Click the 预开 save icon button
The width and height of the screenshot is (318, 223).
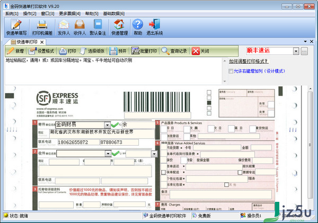coord(118,51)
